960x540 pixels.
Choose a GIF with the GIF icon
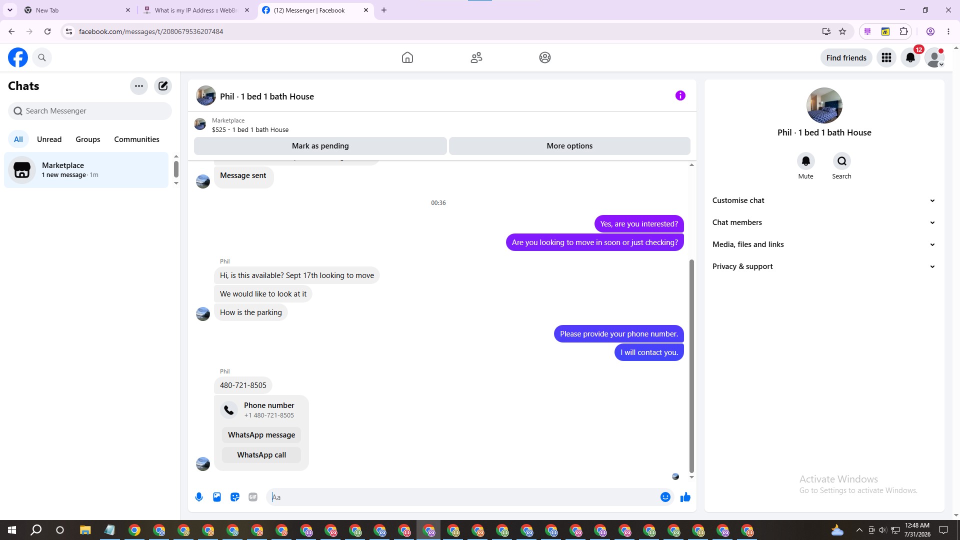[x=253, y=497]
